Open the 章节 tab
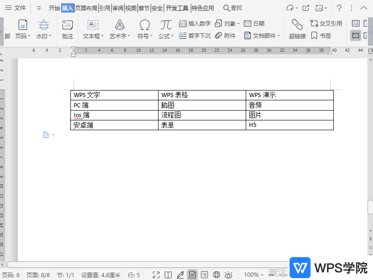Viewport: 373px width, 280px height. point(144,8)
